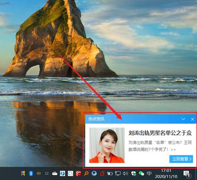197x180 pixels.
Task: Open the network connection tray icon
Action: click(118, 173)
